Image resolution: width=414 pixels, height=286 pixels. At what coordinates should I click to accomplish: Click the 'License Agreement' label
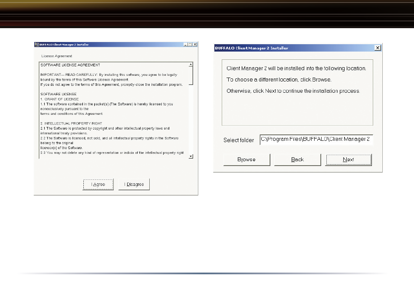pyautogui.click(x=57, y=56)
